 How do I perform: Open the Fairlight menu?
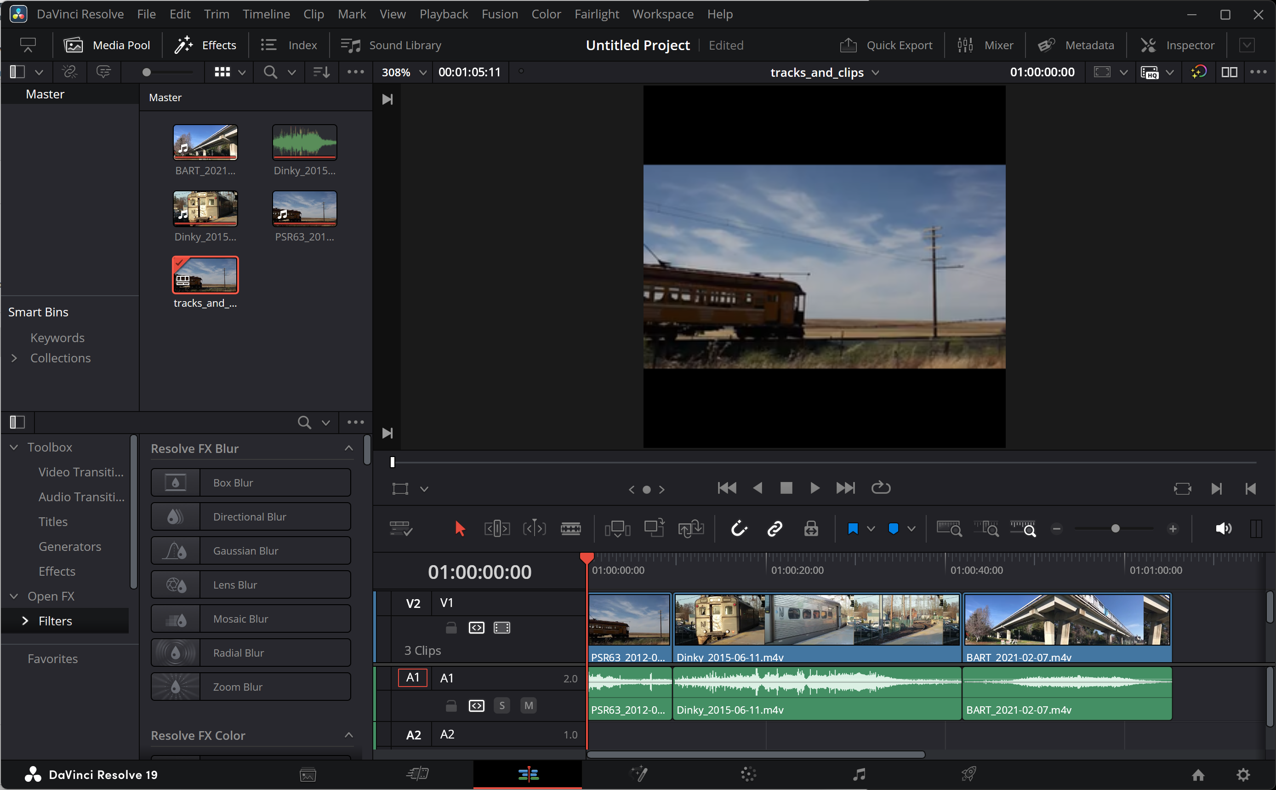click(x=596, y=14)
